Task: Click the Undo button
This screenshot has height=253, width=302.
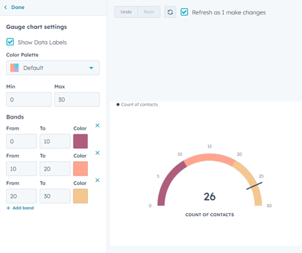Action: click(x=126, y=12)
